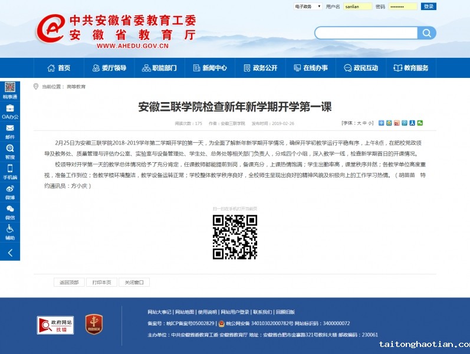Open the 智搜 smart search sidebar icon

tap(10, 151)
